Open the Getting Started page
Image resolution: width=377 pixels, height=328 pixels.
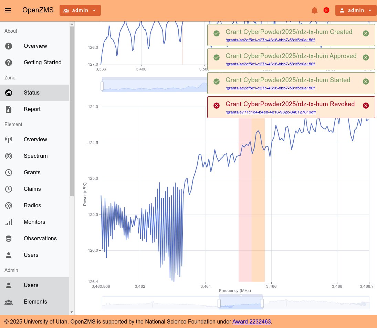click(x=35, y=63)
